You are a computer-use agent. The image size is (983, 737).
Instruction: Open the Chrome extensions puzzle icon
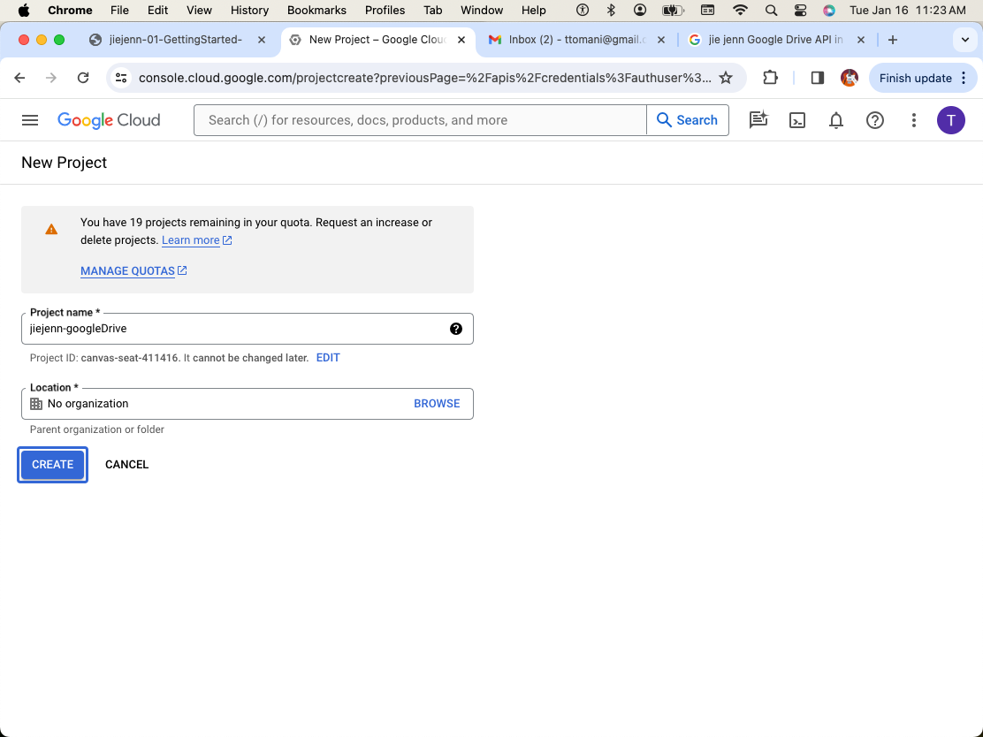pos(771,78)
